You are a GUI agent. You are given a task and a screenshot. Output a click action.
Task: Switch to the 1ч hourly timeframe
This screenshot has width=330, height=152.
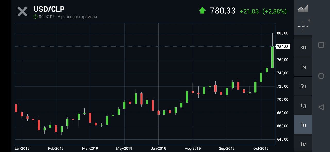303,67
